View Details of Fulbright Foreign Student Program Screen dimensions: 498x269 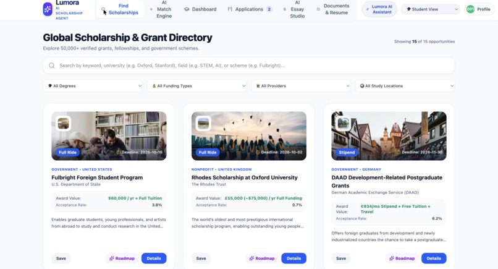tap(154, 258)
